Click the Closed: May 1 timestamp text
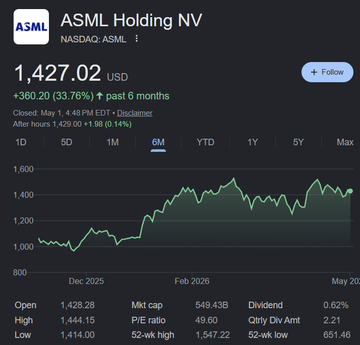The width and height of the screenshot is (360, 345). pyautogui.click(x=62, y=113)
